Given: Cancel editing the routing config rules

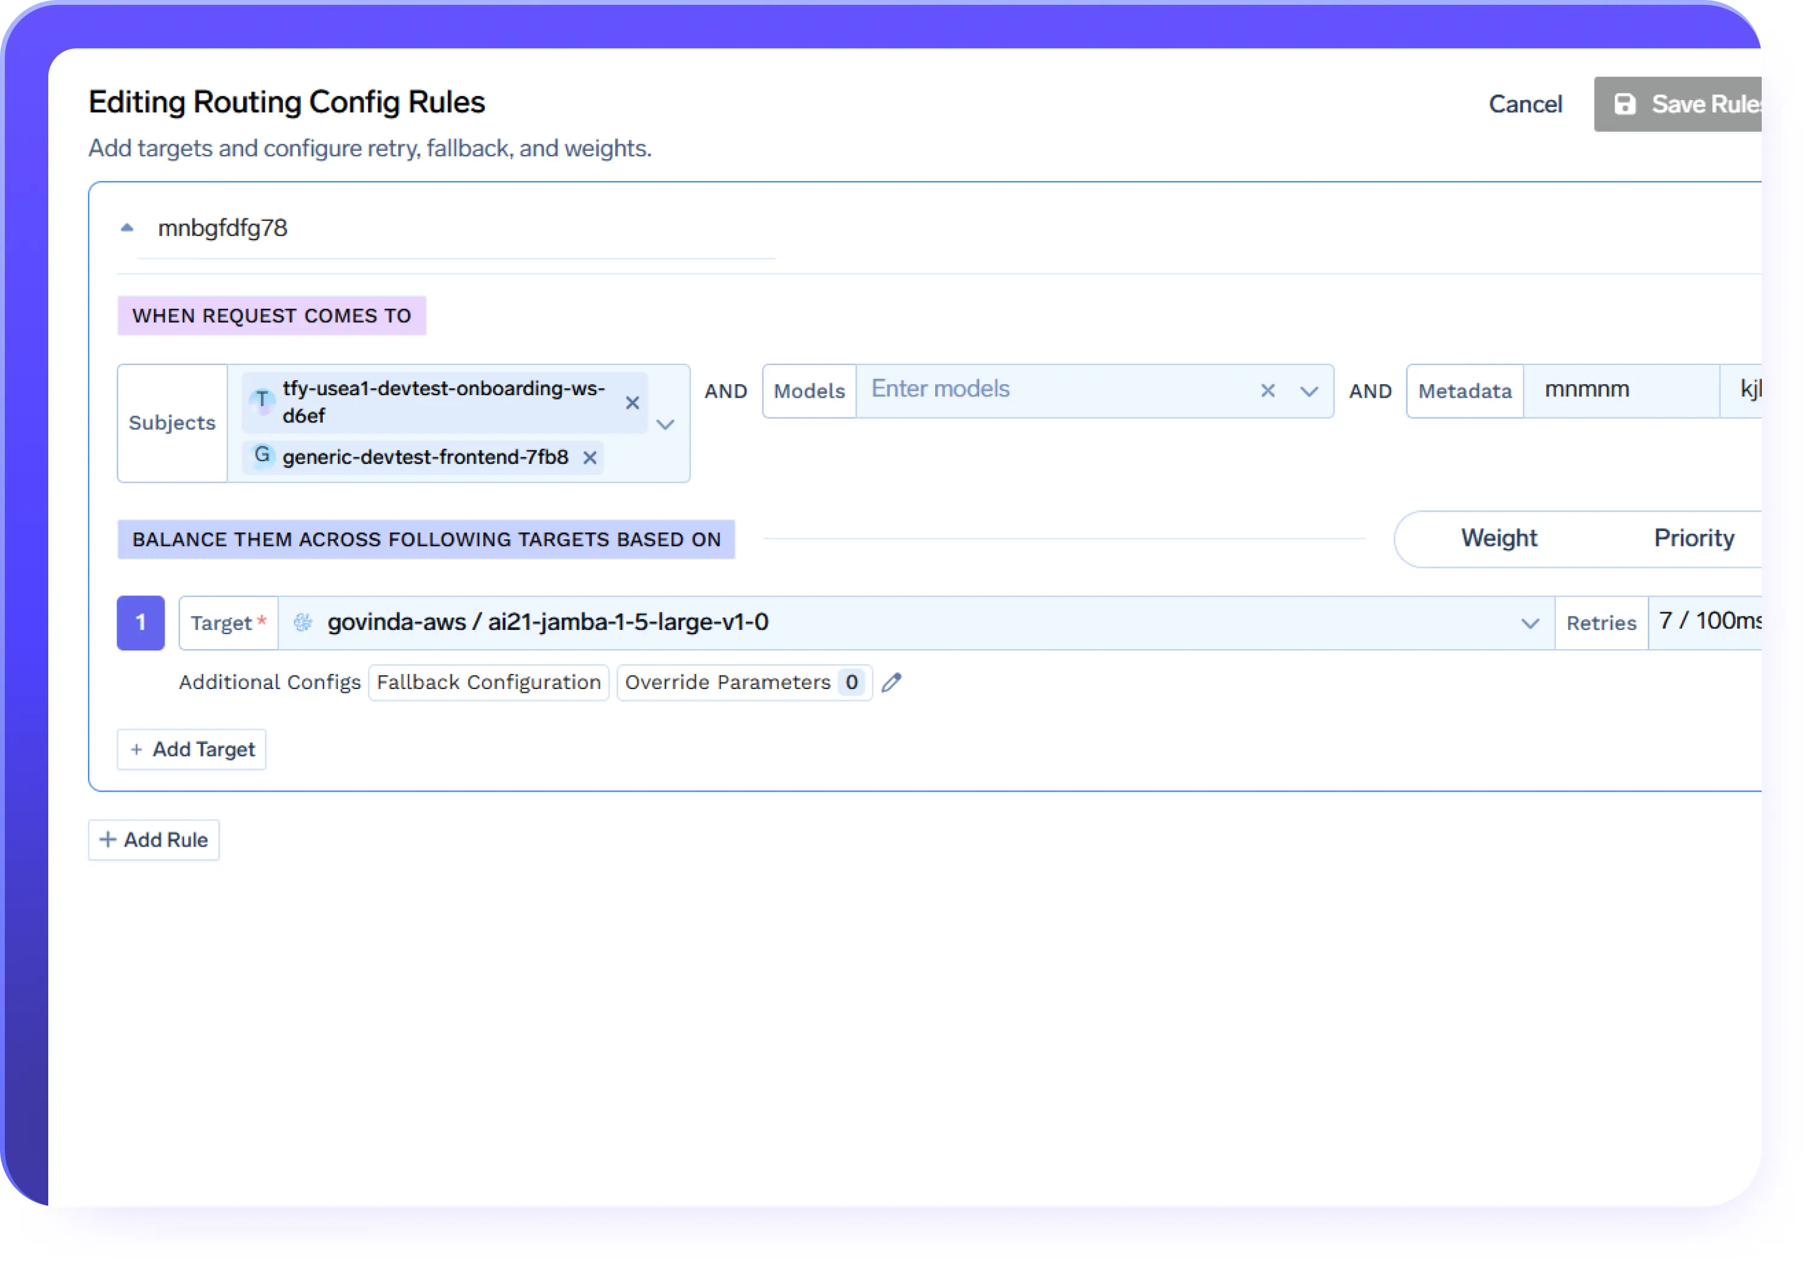Looking at the screenshot, I should tap(1525, 103).
